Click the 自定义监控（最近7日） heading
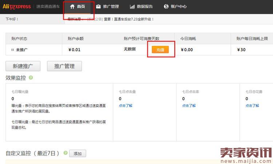 (32, 153)
